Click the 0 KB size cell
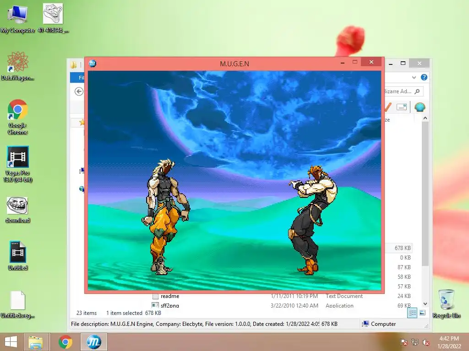 [405, 258]
